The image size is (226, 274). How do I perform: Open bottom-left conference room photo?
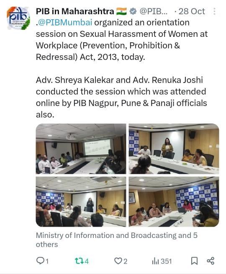[x=81, y=202]
